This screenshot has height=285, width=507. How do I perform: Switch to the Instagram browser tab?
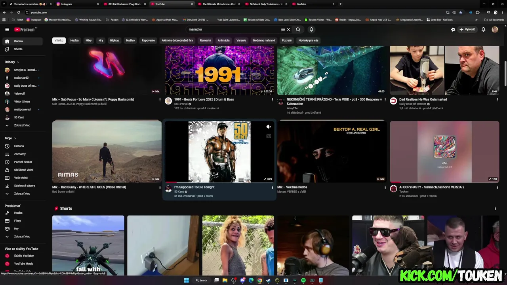(x=77, y=4)
